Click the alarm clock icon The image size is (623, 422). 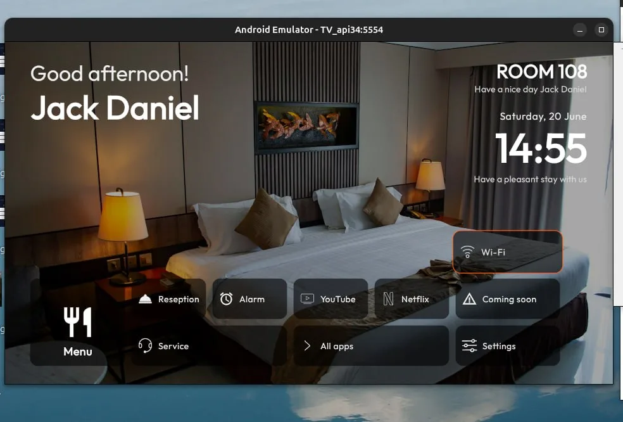tap(226, 298)
